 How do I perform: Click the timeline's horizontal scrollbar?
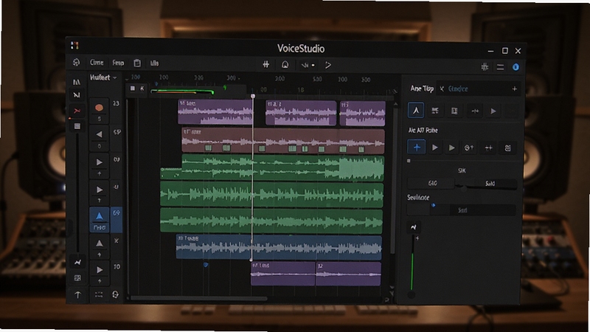click(198, 299)
